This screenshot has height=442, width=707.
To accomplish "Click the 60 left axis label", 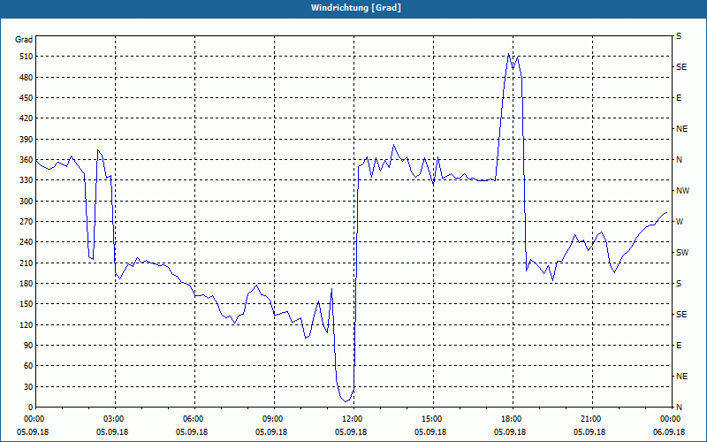I will tap(28, 366).
